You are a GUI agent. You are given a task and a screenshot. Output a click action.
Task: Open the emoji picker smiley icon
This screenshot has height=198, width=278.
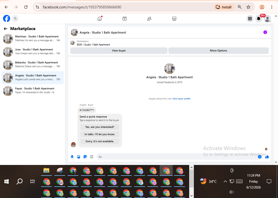point(260,157)
